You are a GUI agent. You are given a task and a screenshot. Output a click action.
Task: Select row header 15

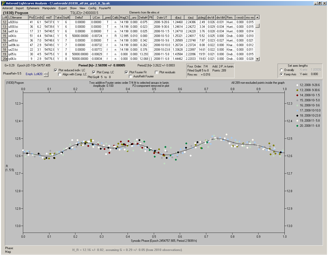tap(5, 36)
